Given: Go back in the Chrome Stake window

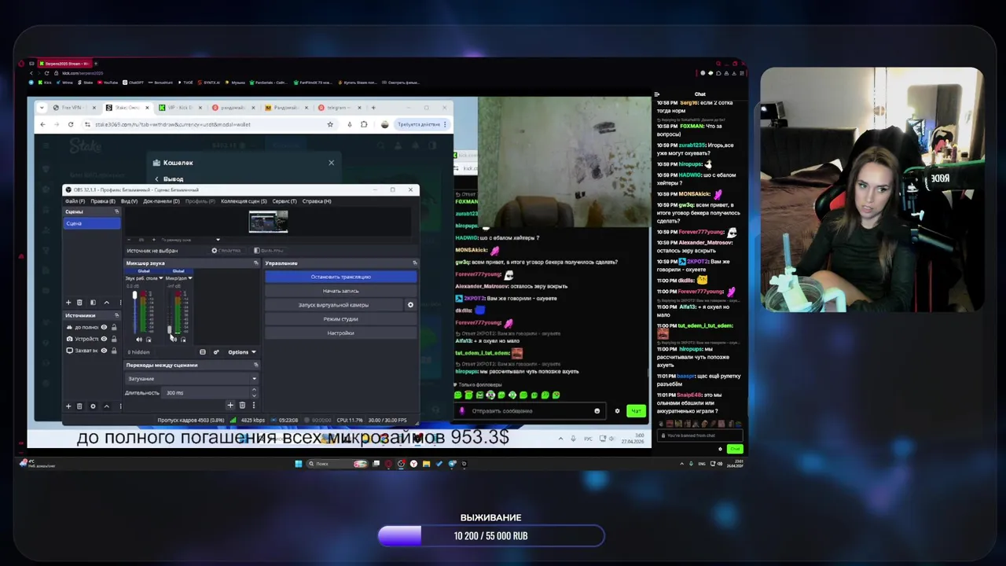Looking at the screenshot, I should [x=42, y=124].
